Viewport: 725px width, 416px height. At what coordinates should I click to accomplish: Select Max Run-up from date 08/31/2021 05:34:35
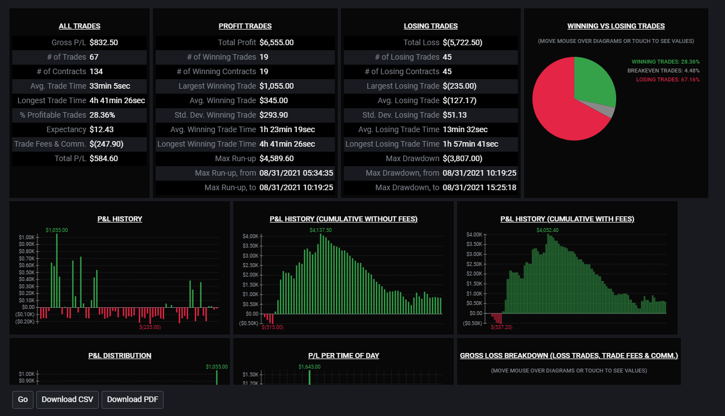(x=296, y=173)
